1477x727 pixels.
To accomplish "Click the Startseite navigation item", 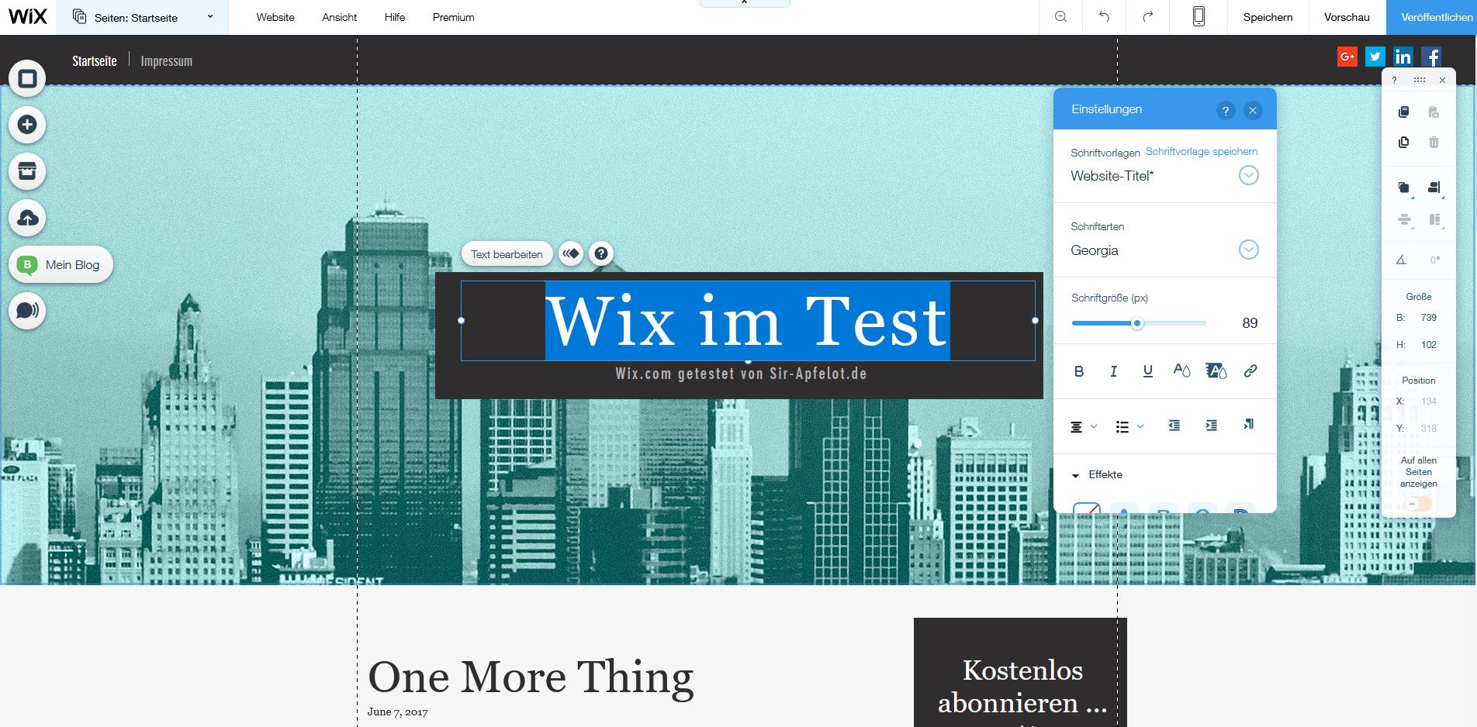I will (x=95, y=60).
